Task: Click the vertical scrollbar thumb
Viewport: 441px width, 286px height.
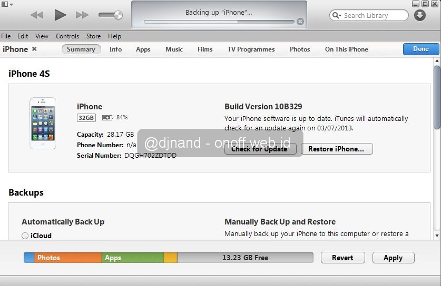Action: pos(437,97)
